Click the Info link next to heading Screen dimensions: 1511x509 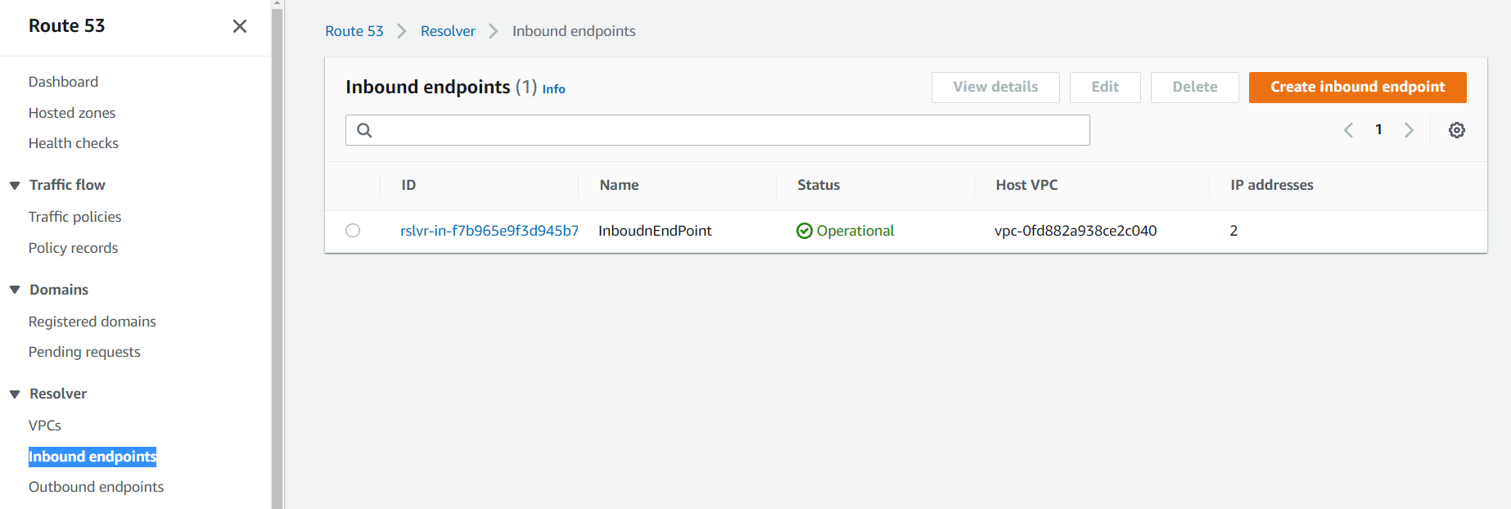click(x=553, y=89)
